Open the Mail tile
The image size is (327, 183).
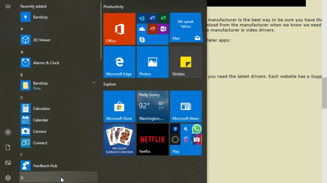click(x=186, y=27)
